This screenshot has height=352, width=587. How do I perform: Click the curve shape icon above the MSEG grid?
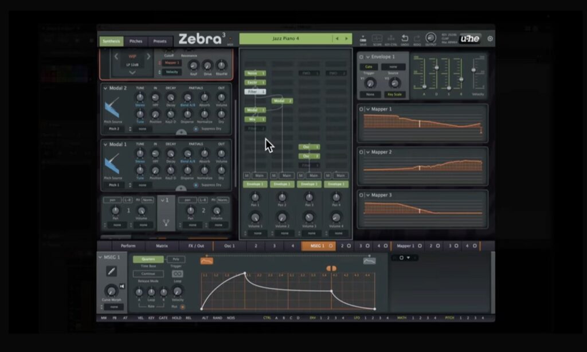click(x=206, y=260)
